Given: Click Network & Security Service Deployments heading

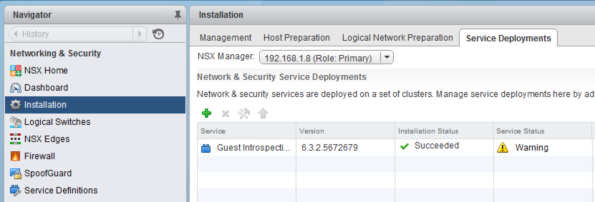Looking at the screenshot, I should tap(282, 77).
